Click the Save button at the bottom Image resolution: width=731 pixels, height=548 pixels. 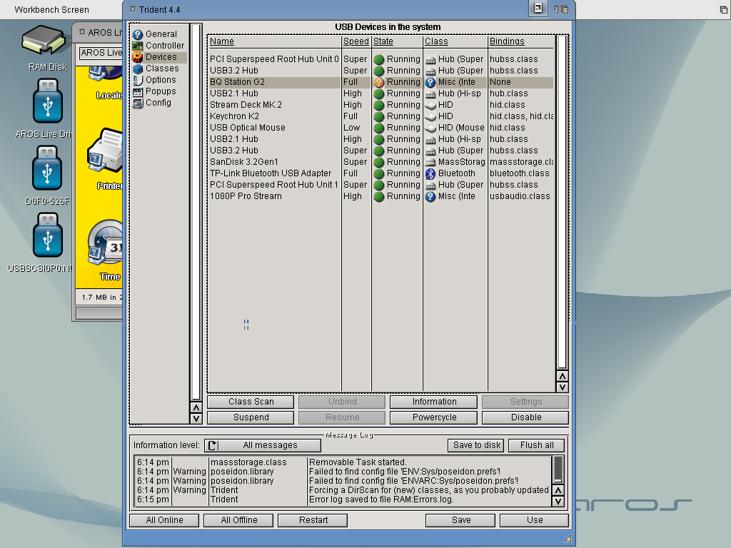(x=460, y=520)
